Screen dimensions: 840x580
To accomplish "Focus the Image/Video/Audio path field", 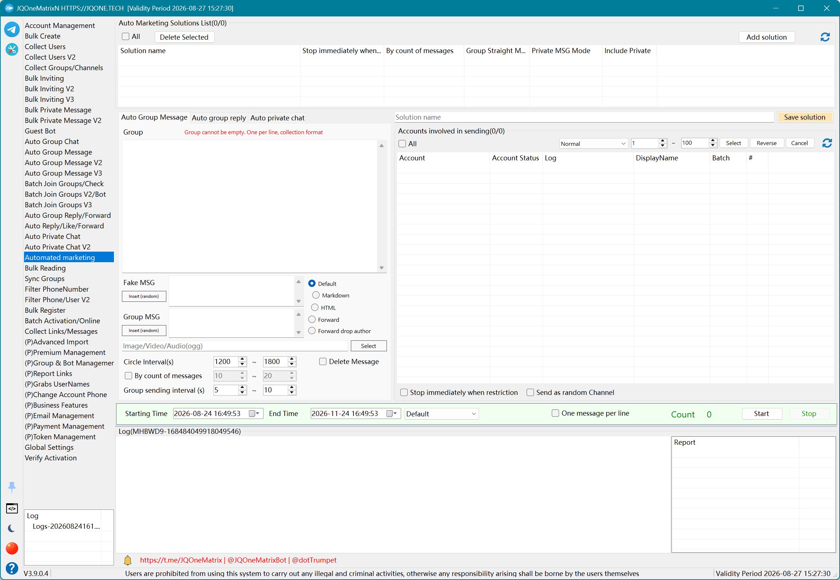I will click(x=235, y=346).
